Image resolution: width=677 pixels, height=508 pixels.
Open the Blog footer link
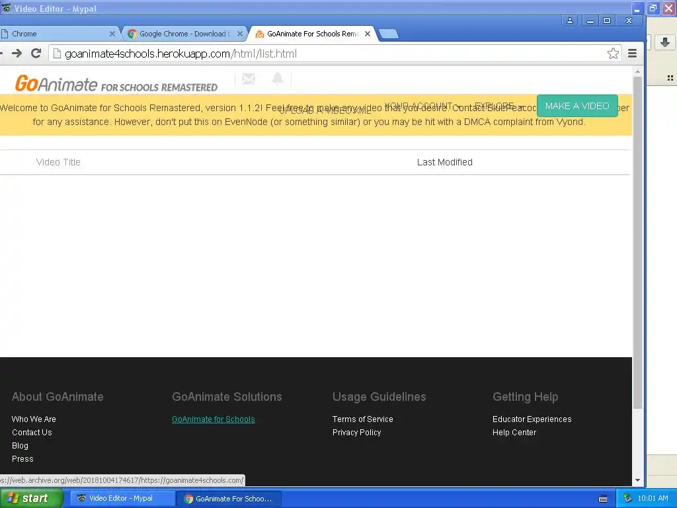click(20, 446)
